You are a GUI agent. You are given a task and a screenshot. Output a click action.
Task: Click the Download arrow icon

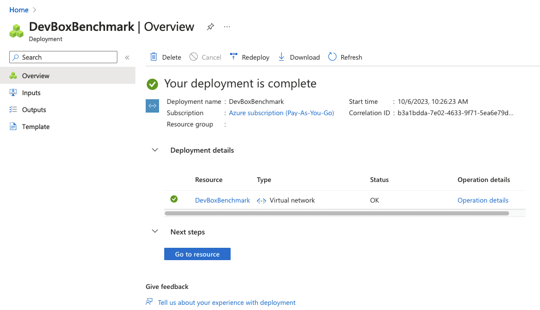tap(282, 57)
